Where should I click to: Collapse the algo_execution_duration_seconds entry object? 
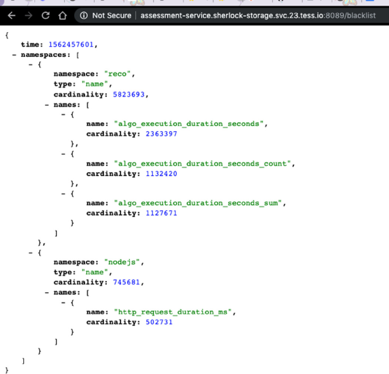point(64,114)
